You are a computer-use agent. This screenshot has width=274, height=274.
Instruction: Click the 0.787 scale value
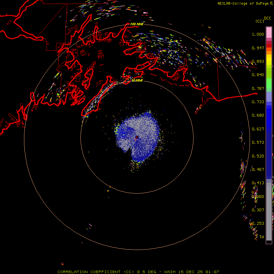coord(258,88)
